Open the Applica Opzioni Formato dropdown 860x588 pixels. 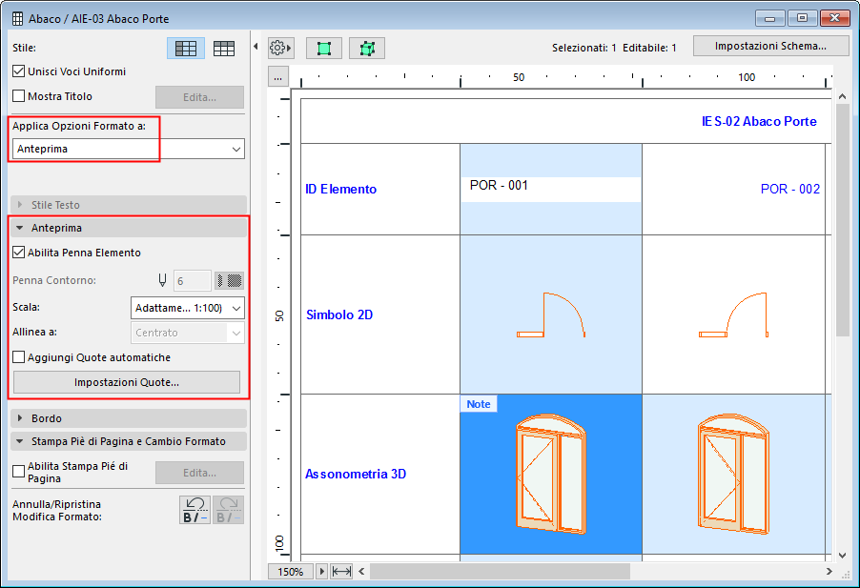tap(129, 149)
